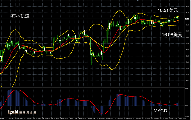This screenshot has height=120, width=191.
Task: Click the divider between chart and MACD panel
Action: point(92,87)
